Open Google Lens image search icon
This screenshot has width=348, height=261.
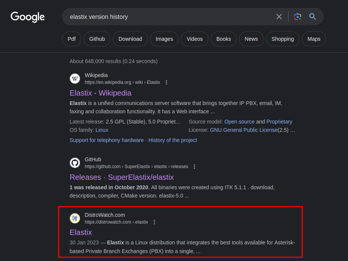click(x=297, y=17)
